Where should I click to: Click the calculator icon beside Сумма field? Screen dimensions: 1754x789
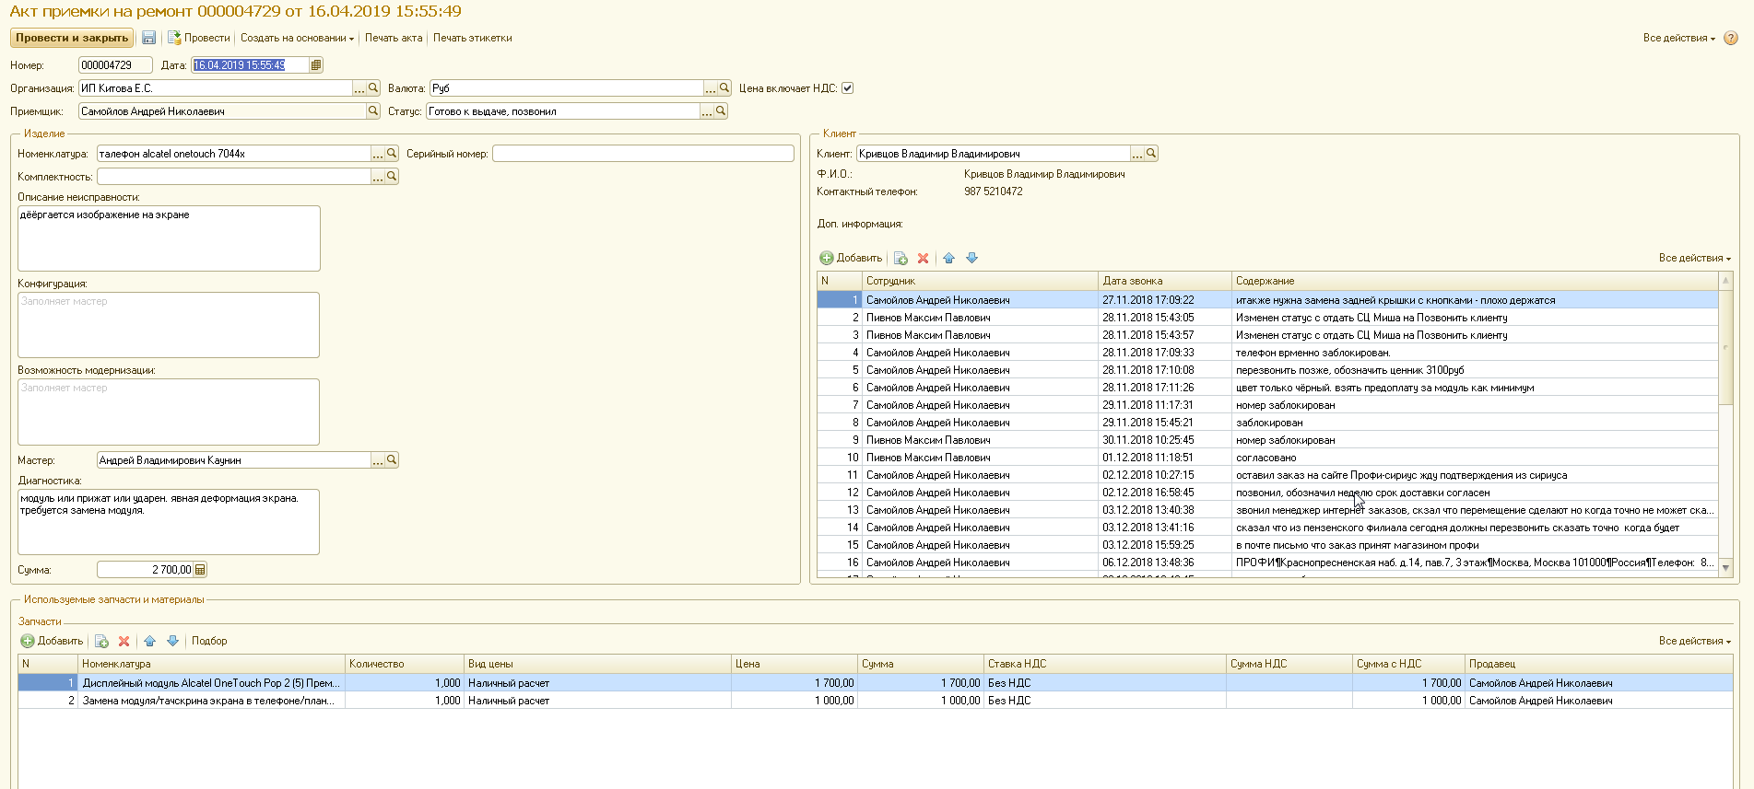pos(200,570)
